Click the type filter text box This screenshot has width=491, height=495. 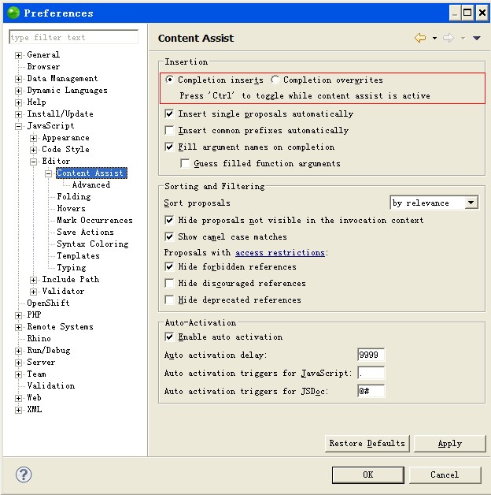(73, 37)
